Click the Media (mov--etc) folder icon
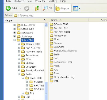 point(52,62)
